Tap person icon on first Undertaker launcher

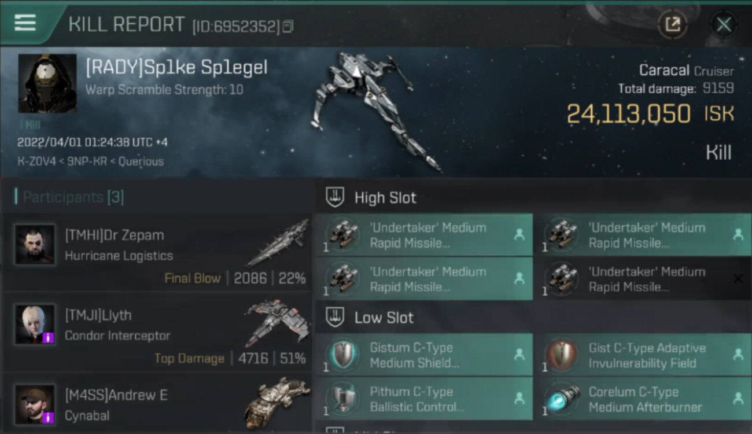[519, 235]
